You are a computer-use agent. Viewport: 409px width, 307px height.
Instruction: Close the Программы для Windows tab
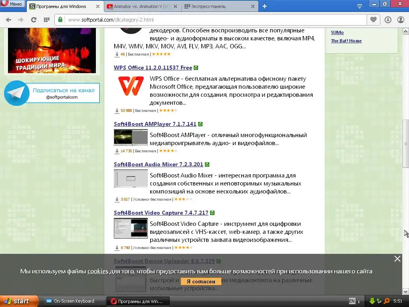coord(97,6)
